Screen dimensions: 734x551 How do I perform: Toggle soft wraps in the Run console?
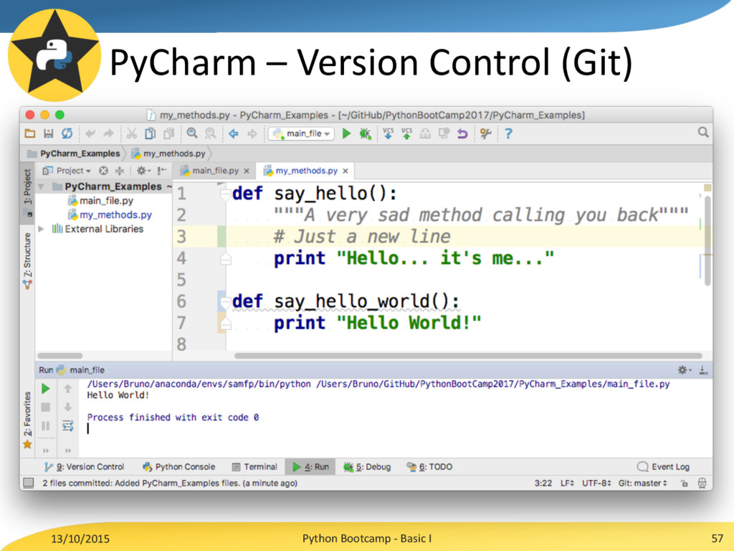pyautogui.click(x=68, y=426)
